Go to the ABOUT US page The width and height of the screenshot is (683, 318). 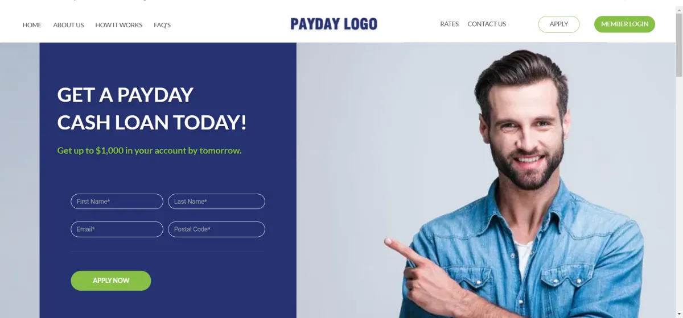coord(68,25)
